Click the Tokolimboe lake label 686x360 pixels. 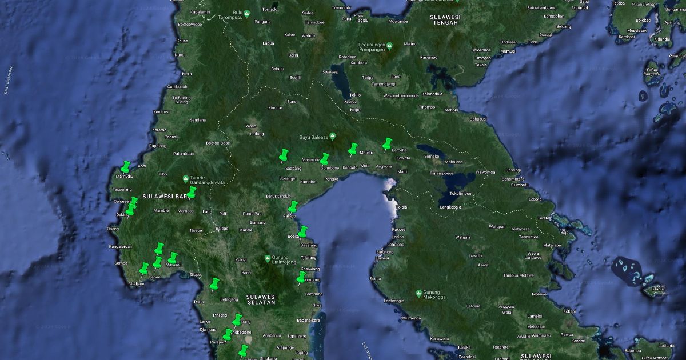pyautogui.click(x=454, y=193)
